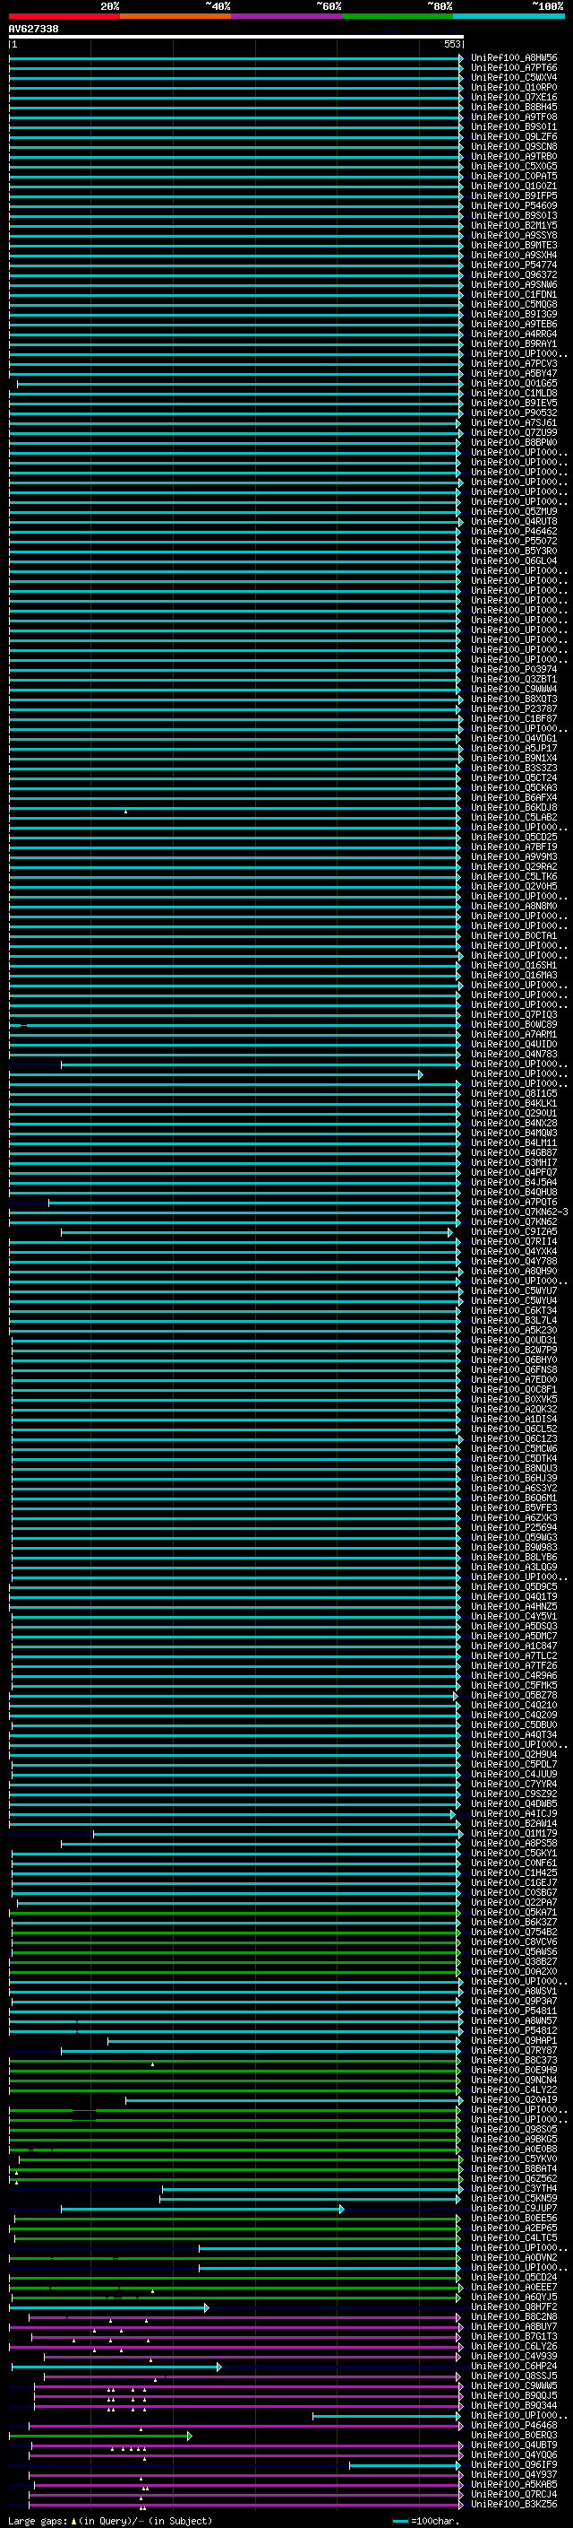Viewport: 573px width, 2528px height.
Task: Select the UniRef100_C1FDN1 label
Action: click(514, 294)
